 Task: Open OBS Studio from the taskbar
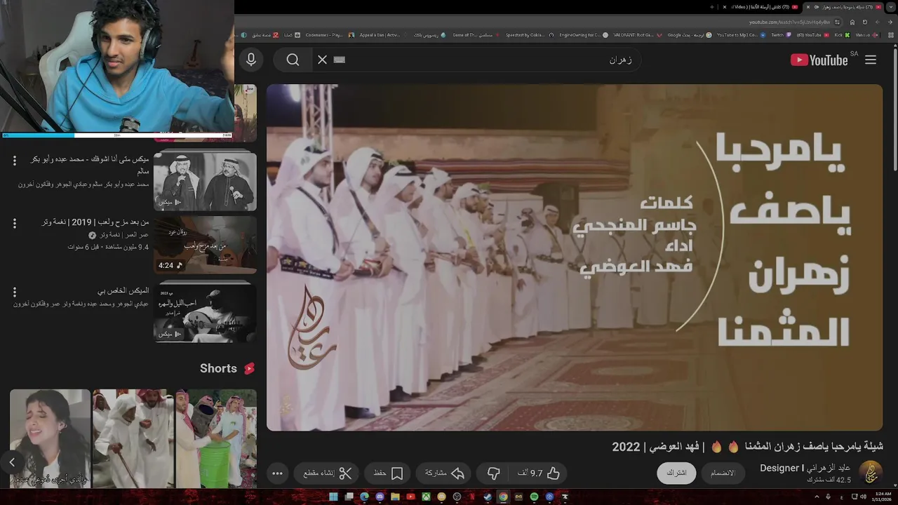point(457,497)
